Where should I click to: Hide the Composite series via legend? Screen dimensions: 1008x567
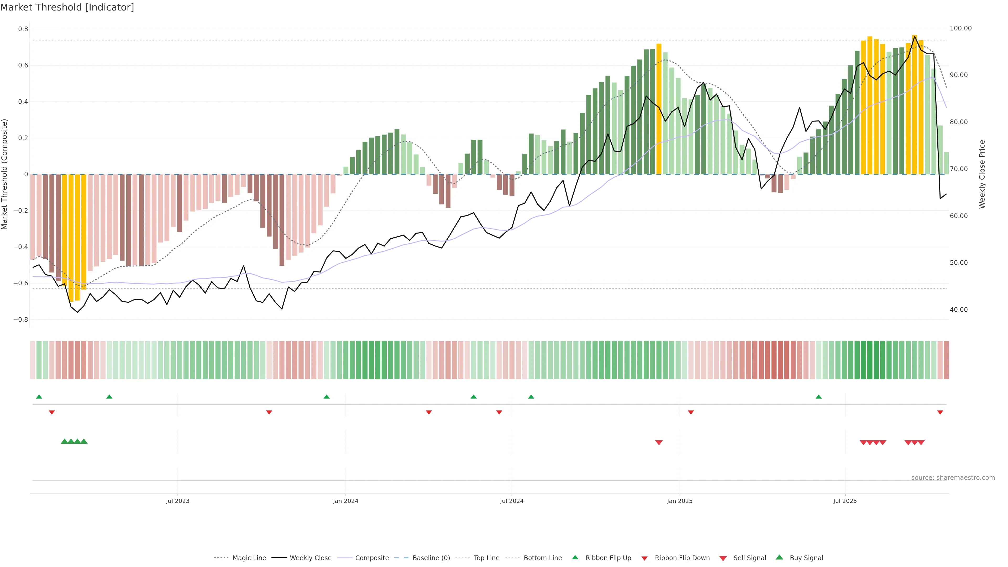372,558
